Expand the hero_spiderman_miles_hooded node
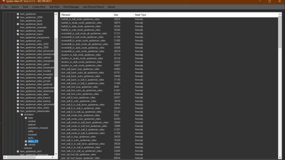The image size is (285, 160). [x=18, y=71]
